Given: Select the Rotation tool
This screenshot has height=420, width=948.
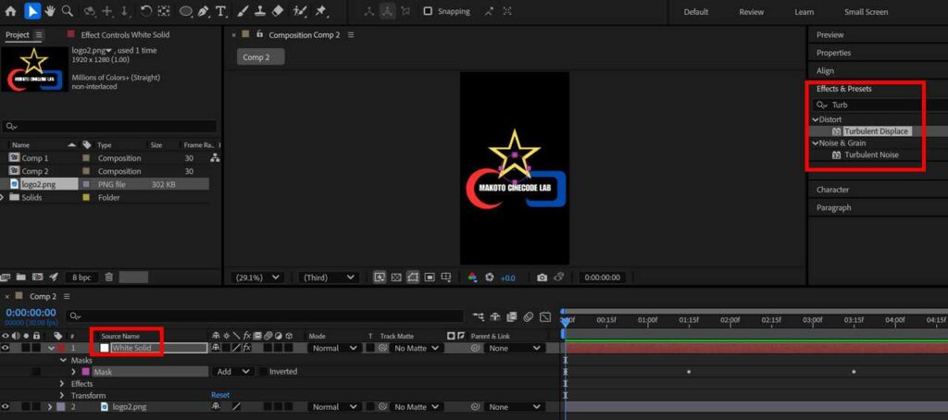Looking at the screenshot, I should pos(146,11).
